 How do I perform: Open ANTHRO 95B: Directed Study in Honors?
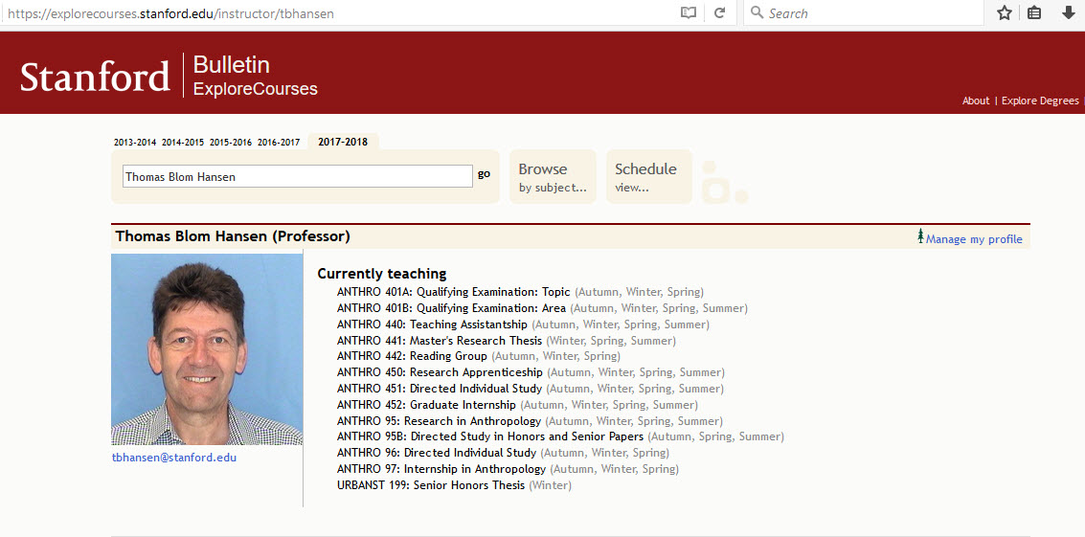pyautogui.click(x=490, y=436)
